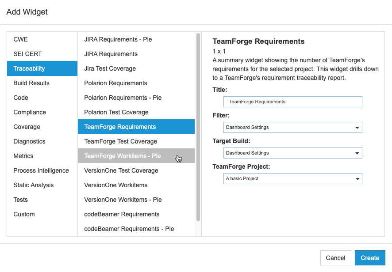Open the Process Intelligence category
Image resolution: width=392 pixels, height=272 pixels.
click(42, 171)
